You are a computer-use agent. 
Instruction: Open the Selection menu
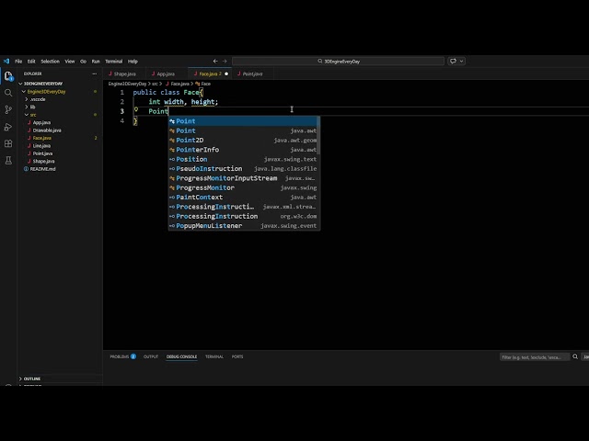coord(50,62)
